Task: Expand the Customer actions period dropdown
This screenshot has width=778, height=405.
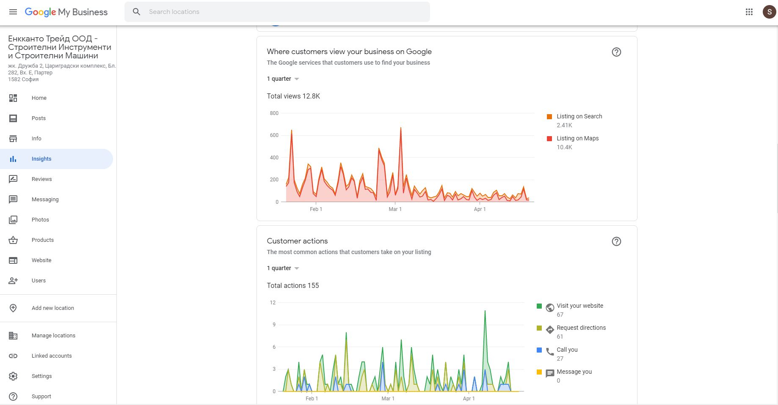Action: pos(283,268)
